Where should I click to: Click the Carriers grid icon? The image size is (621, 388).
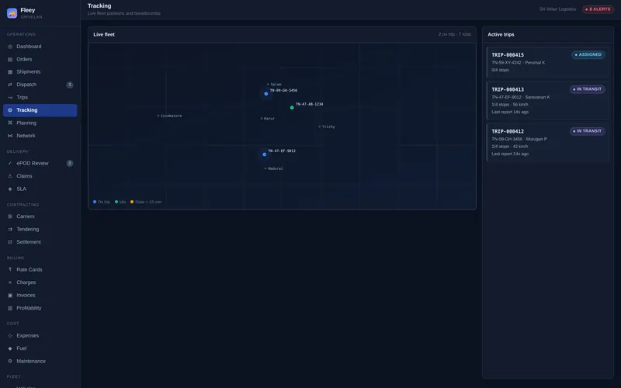click(10, 217)
